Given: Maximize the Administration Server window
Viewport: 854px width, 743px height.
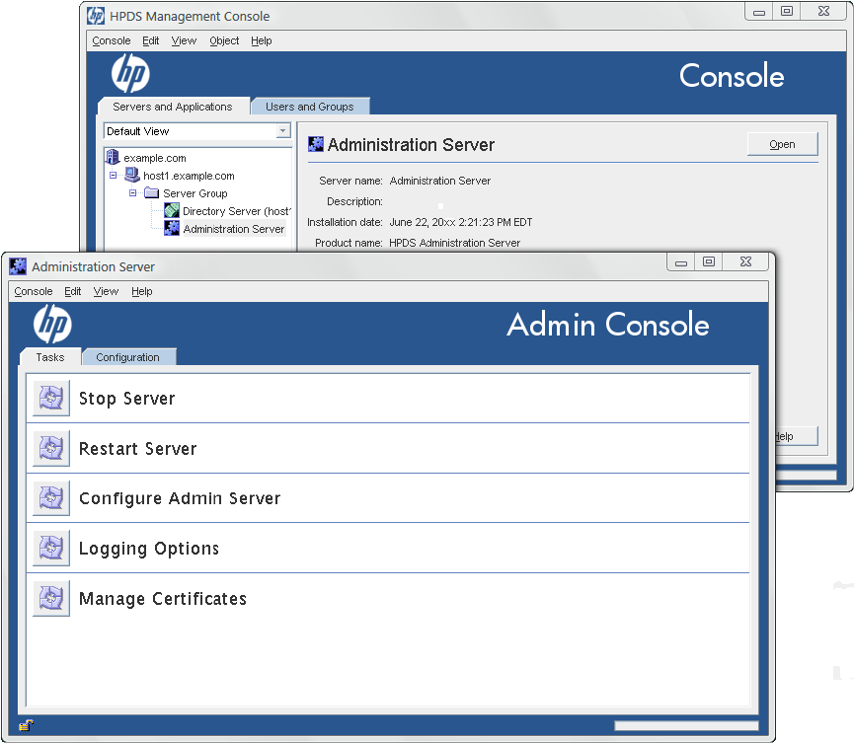Looking at the screenshot, I should click(x=709, y=261).
